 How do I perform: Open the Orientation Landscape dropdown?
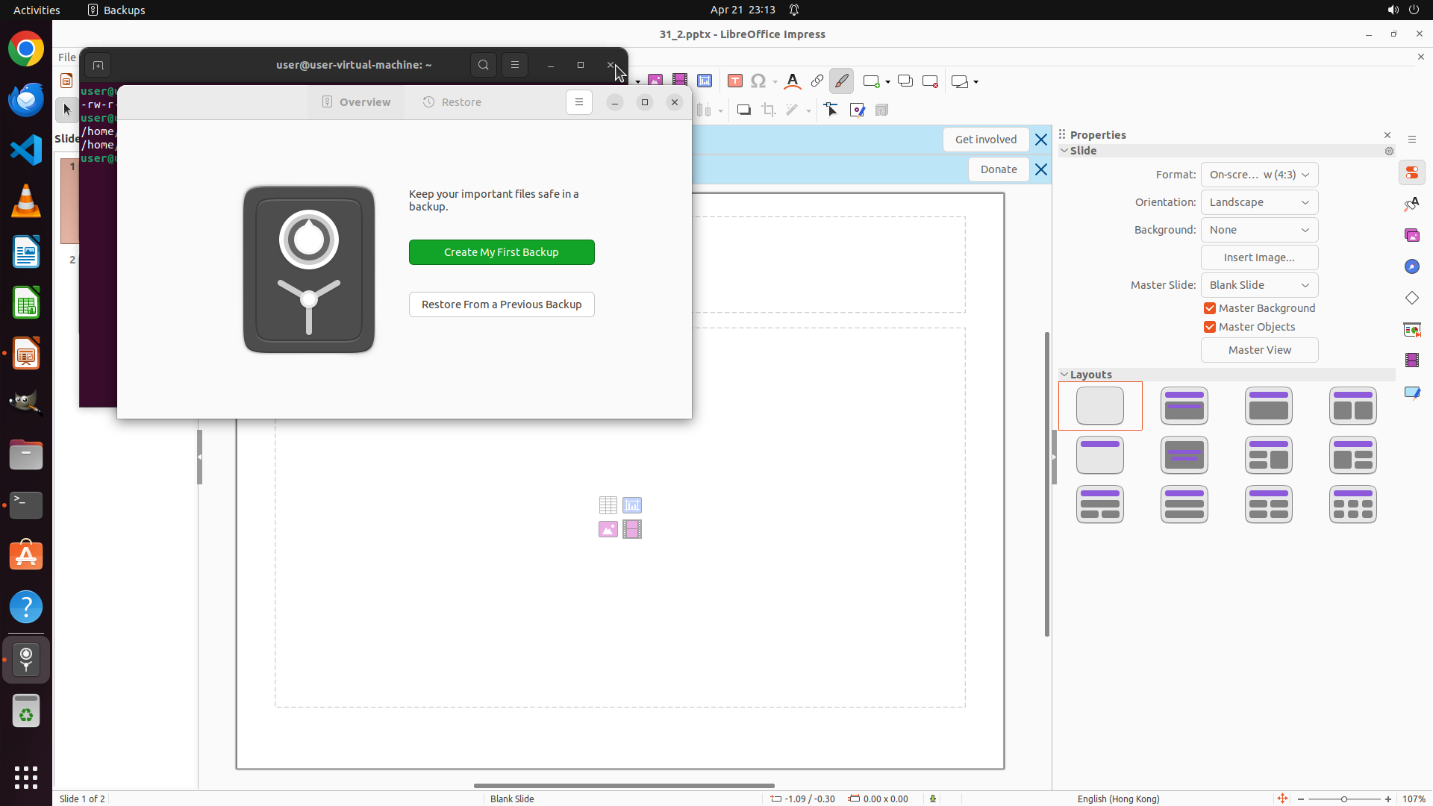(x=1259, y=202)
